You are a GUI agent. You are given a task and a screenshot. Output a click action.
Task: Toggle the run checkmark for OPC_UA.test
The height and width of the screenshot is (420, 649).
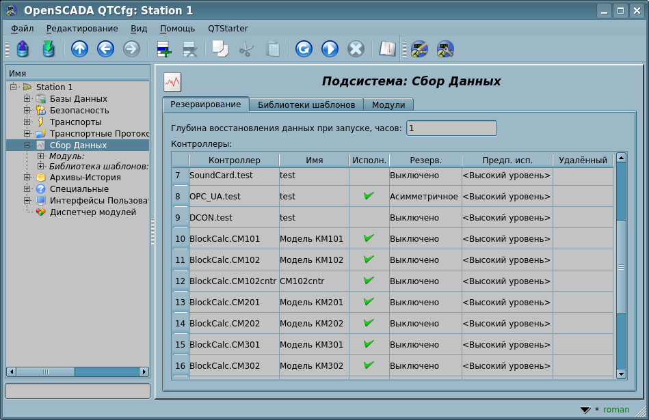pos(369,196)
